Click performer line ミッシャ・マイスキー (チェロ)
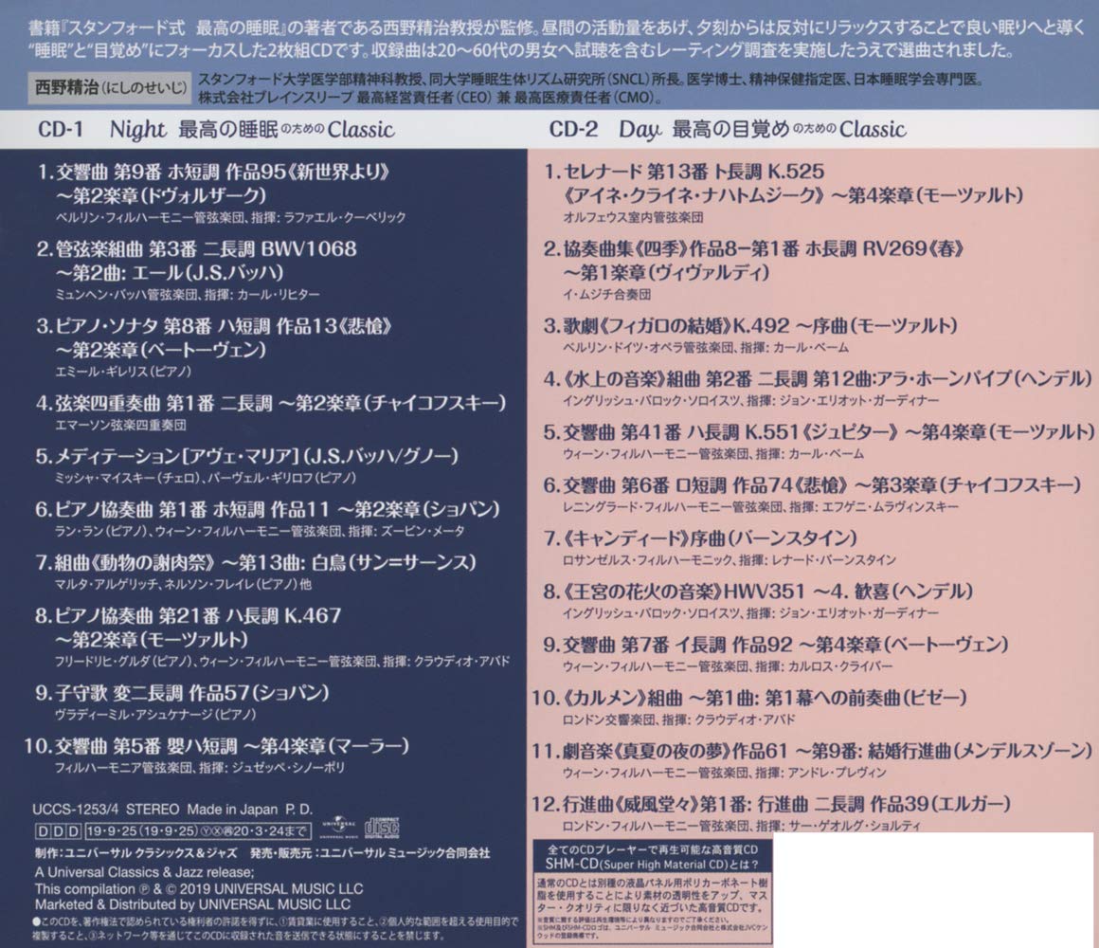The width and height of the screenshot is (1099, 948). 206,478
